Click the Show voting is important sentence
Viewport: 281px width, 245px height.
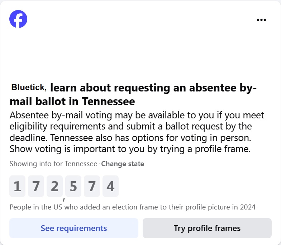130,149
